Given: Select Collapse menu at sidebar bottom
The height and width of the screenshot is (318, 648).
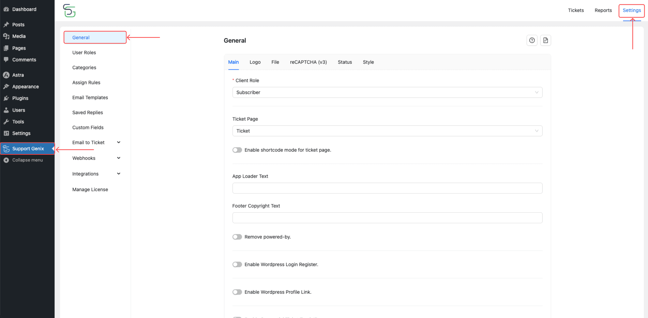Looking at the screenshot, I should pyautogui.click(x=27, y=160).
